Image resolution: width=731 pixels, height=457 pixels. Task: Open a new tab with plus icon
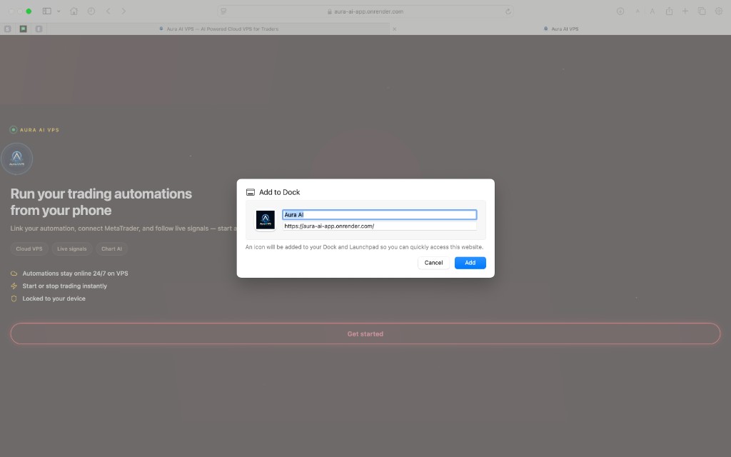click(685, 11)
